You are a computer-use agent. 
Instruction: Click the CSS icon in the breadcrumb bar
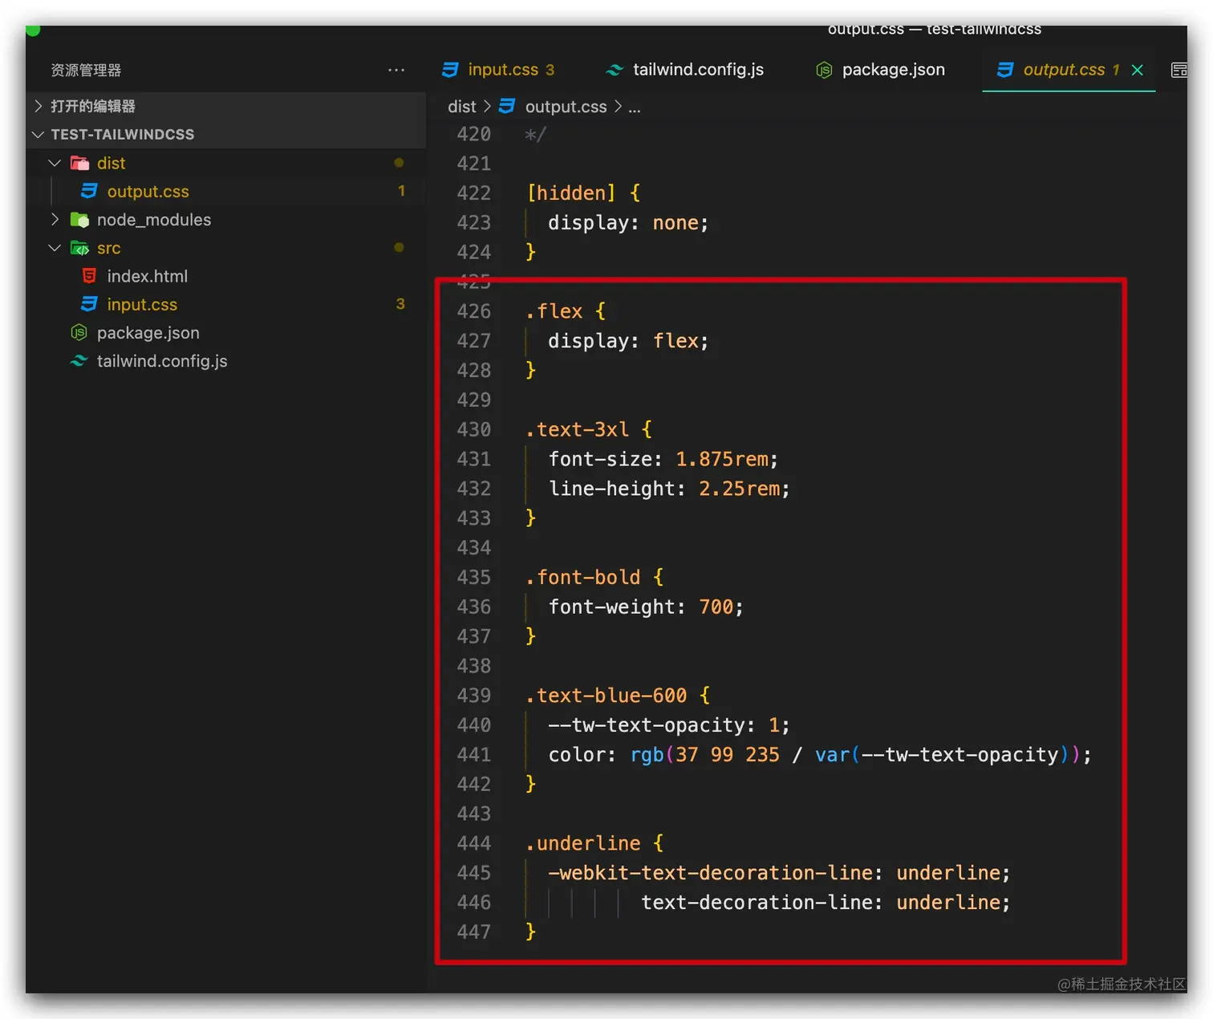click(506, 106)
